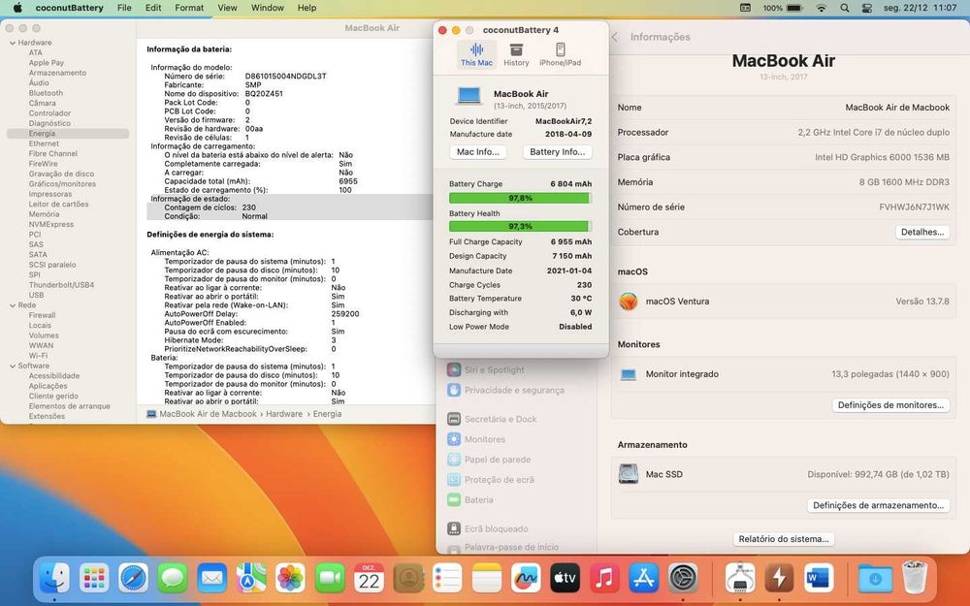Open coconutBattery from the Dock
970x606 pixels.
tap(780, 578)
